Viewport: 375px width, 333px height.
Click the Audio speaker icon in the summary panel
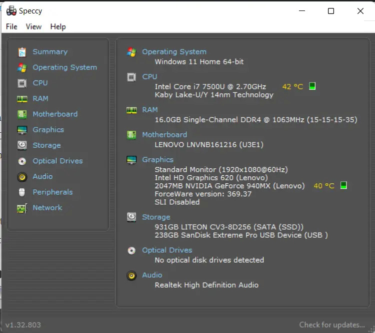tap(131, 276)
